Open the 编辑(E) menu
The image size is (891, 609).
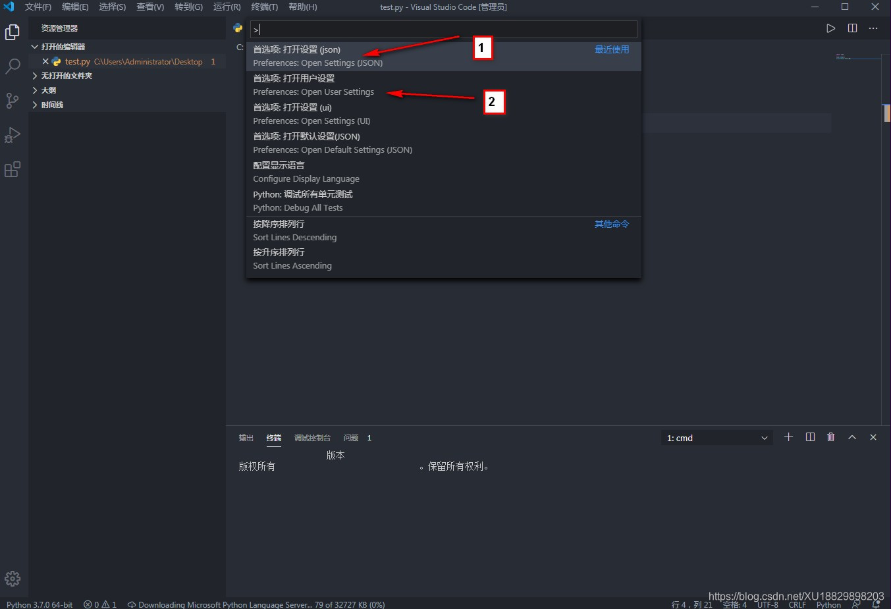tap(75, 7)
